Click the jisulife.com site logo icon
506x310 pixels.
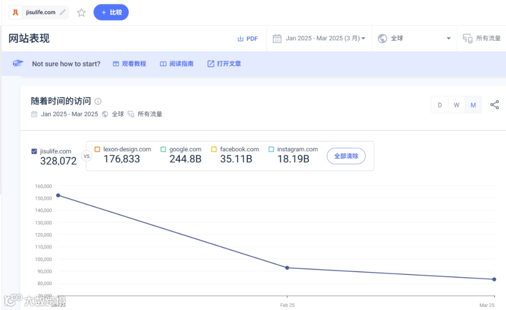tap(15, 12)
